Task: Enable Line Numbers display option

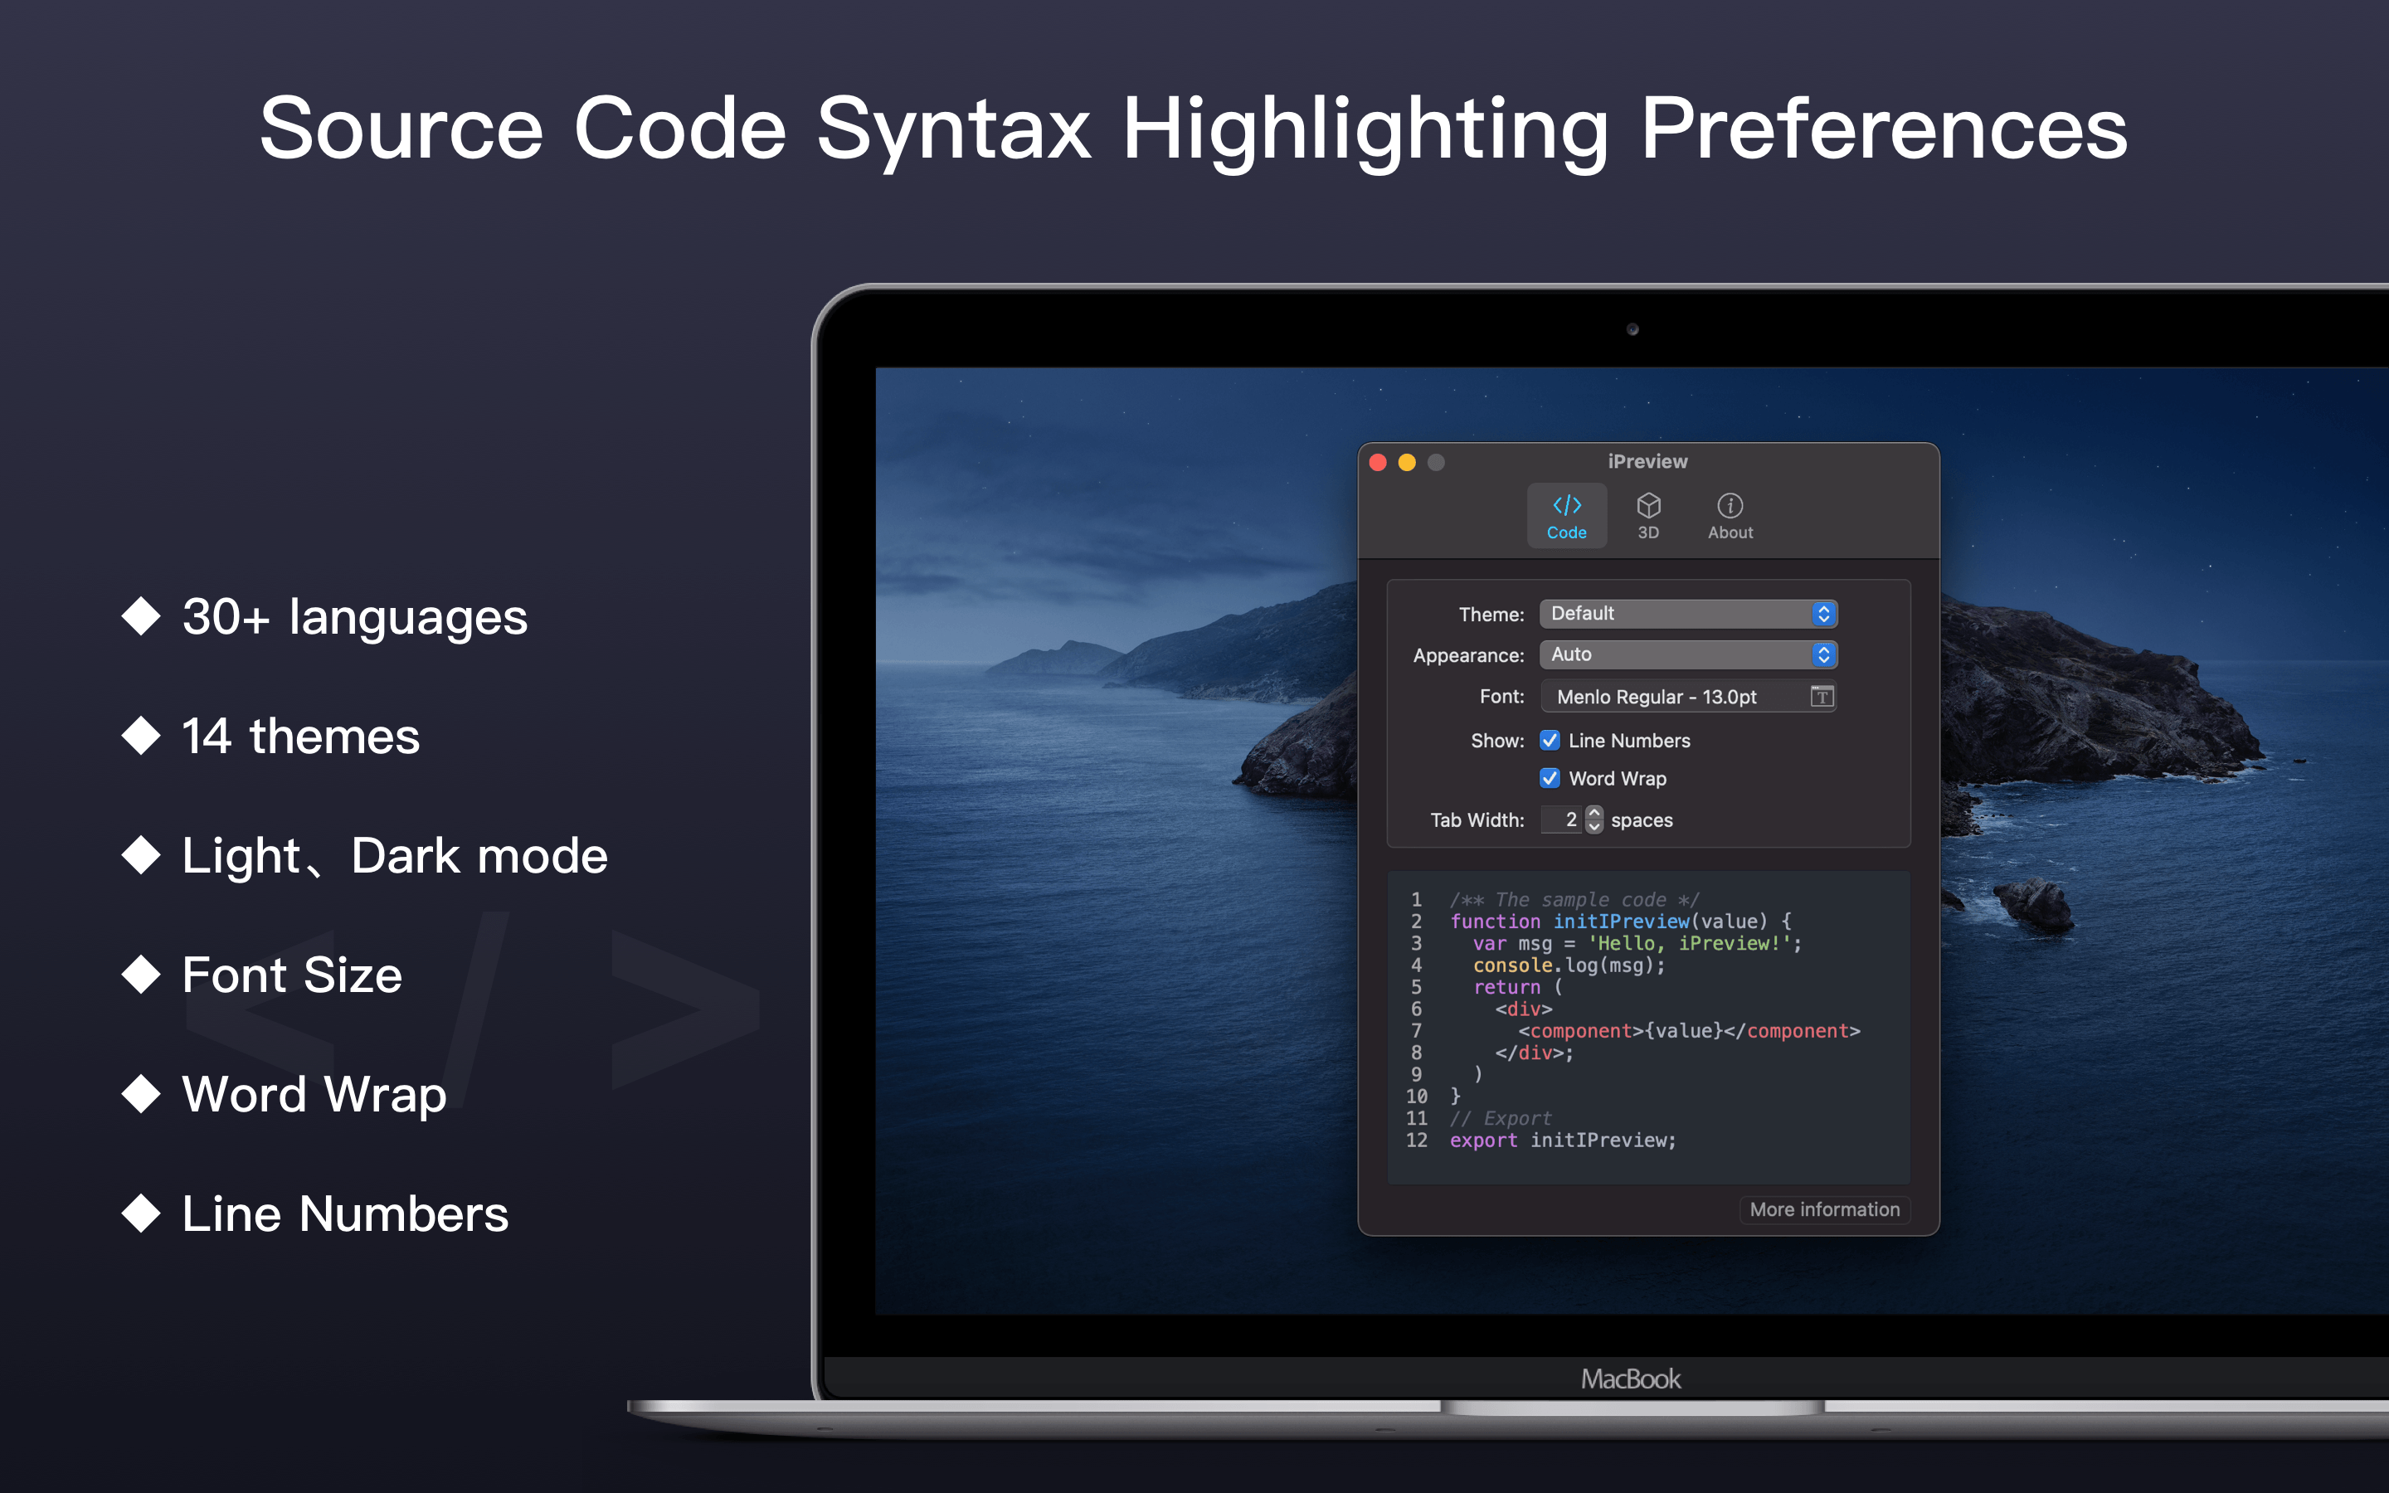Action: click(1551, 742)
